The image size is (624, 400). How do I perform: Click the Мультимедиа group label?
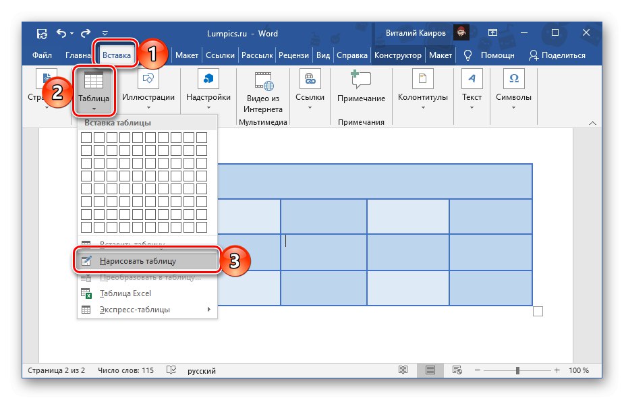(x=262, y=122)
